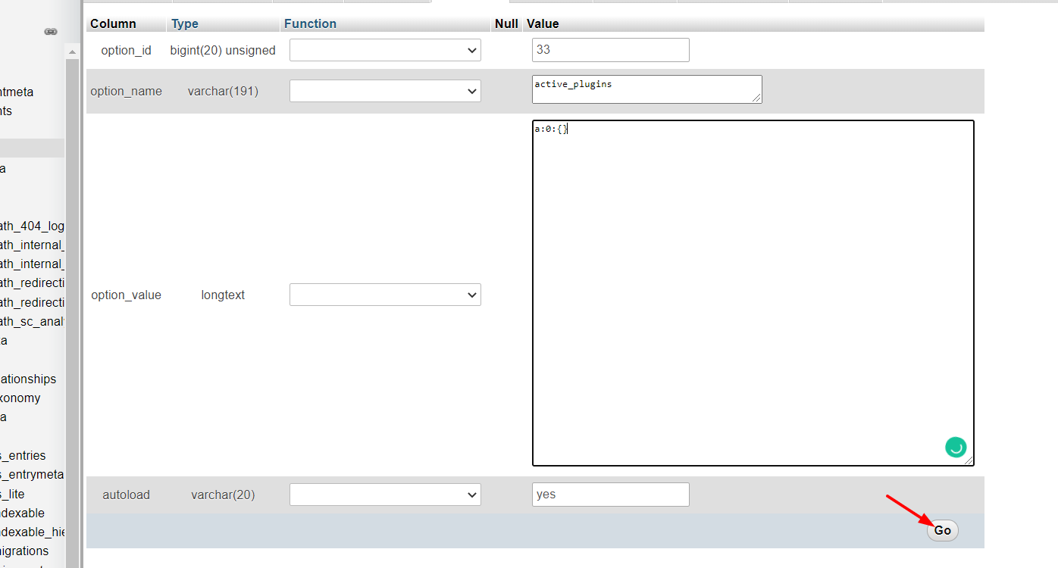Click the Column header label

(x=113, y=23)
